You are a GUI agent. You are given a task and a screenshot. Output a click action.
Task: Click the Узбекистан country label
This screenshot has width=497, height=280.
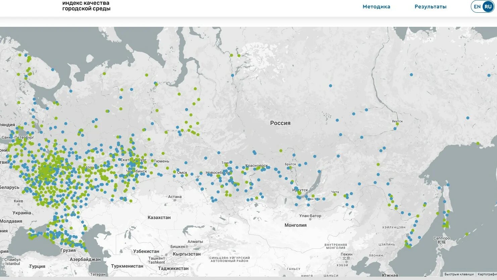[x=146, y=251]
